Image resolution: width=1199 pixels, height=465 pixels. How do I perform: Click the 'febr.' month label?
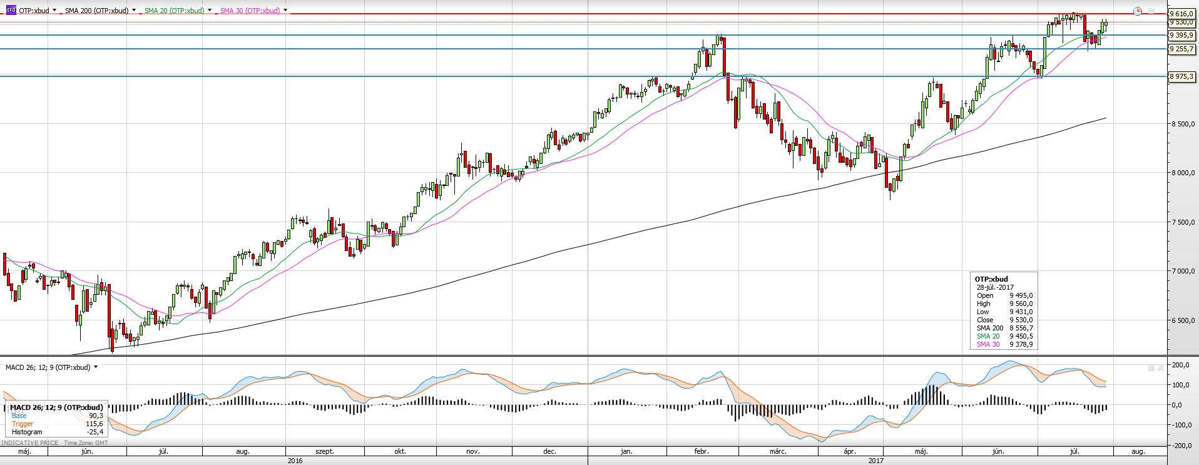coord(702,451)
